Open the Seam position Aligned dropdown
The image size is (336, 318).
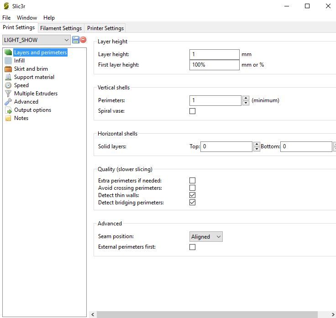point(206,237)
